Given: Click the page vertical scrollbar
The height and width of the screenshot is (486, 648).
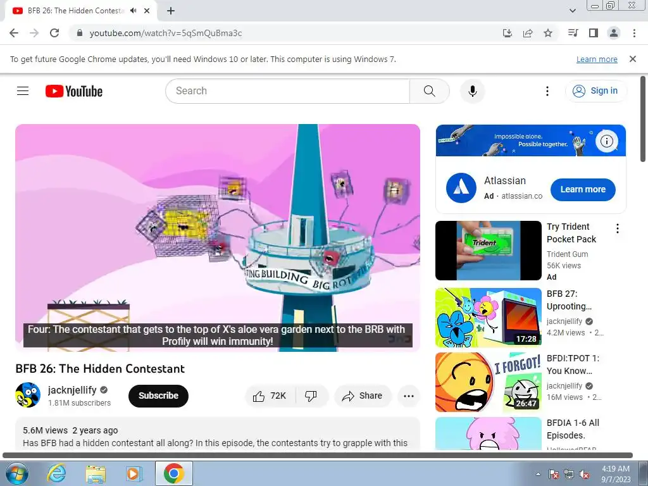Looking at the screenshot, I should pyautogui.click(x=643, y=119).
